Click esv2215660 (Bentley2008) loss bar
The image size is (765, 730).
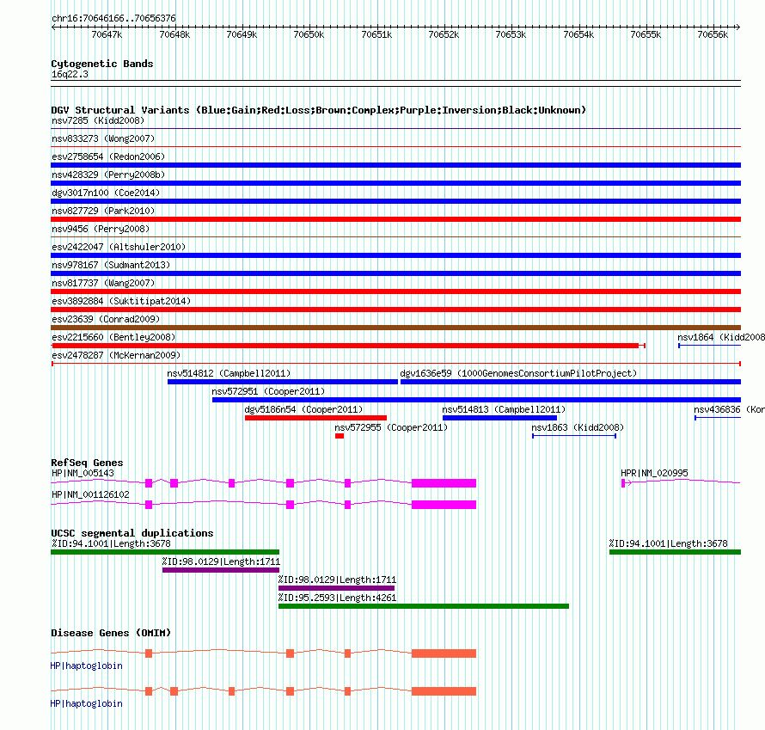pyautogui.click(x=348, y=346)
